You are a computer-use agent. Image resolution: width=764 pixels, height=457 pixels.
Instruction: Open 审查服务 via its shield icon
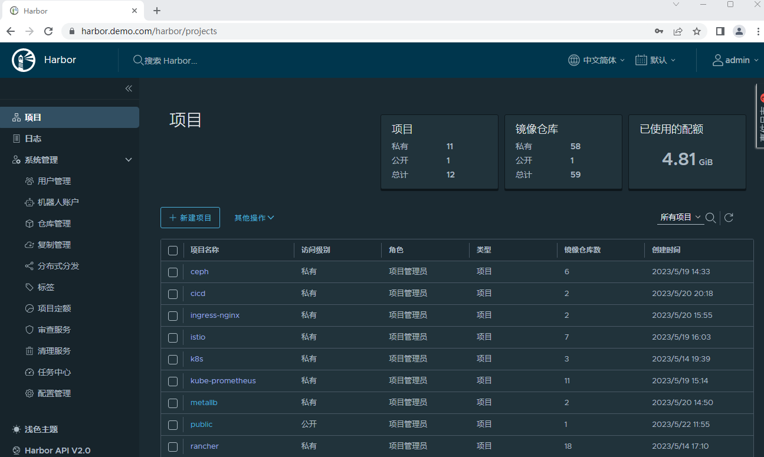[x=29, y=330]
